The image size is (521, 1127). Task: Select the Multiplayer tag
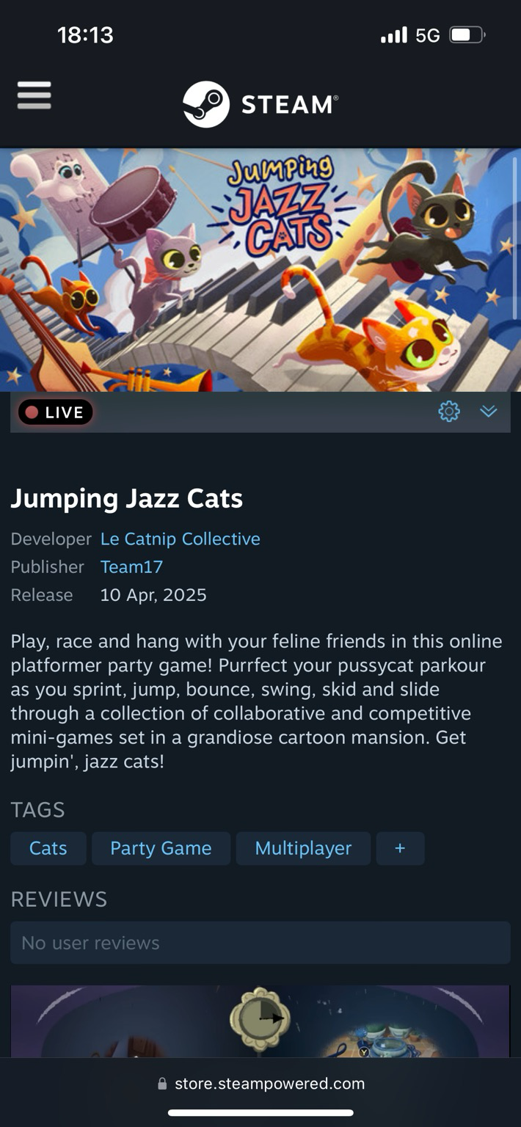303,848
